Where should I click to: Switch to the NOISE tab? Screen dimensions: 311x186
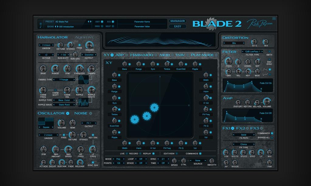pyautogui.click(x=81, y=113)
